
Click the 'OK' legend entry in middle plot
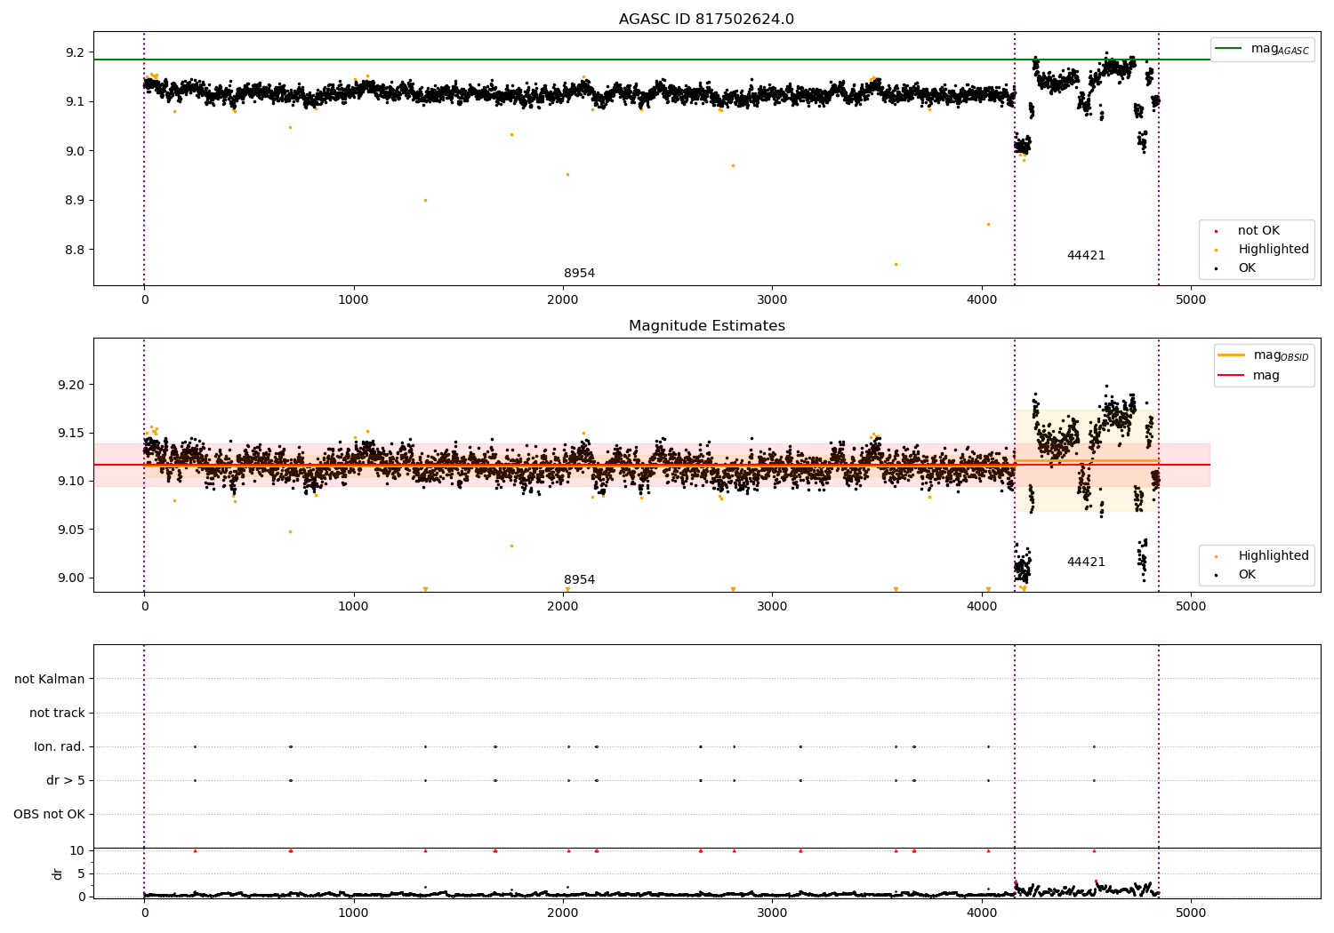click(1234, 575)
